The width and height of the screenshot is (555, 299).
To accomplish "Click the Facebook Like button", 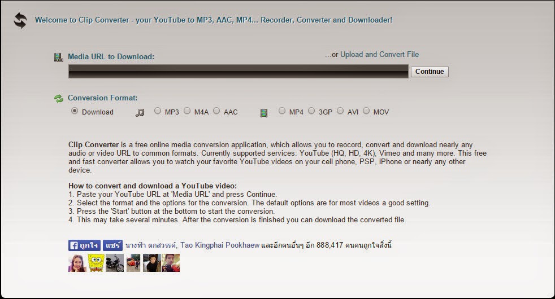I will pos(84,245).
